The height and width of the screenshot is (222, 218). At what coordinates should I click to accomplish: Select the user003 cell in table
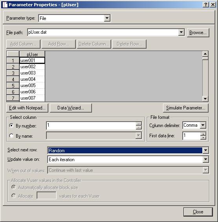32,73
